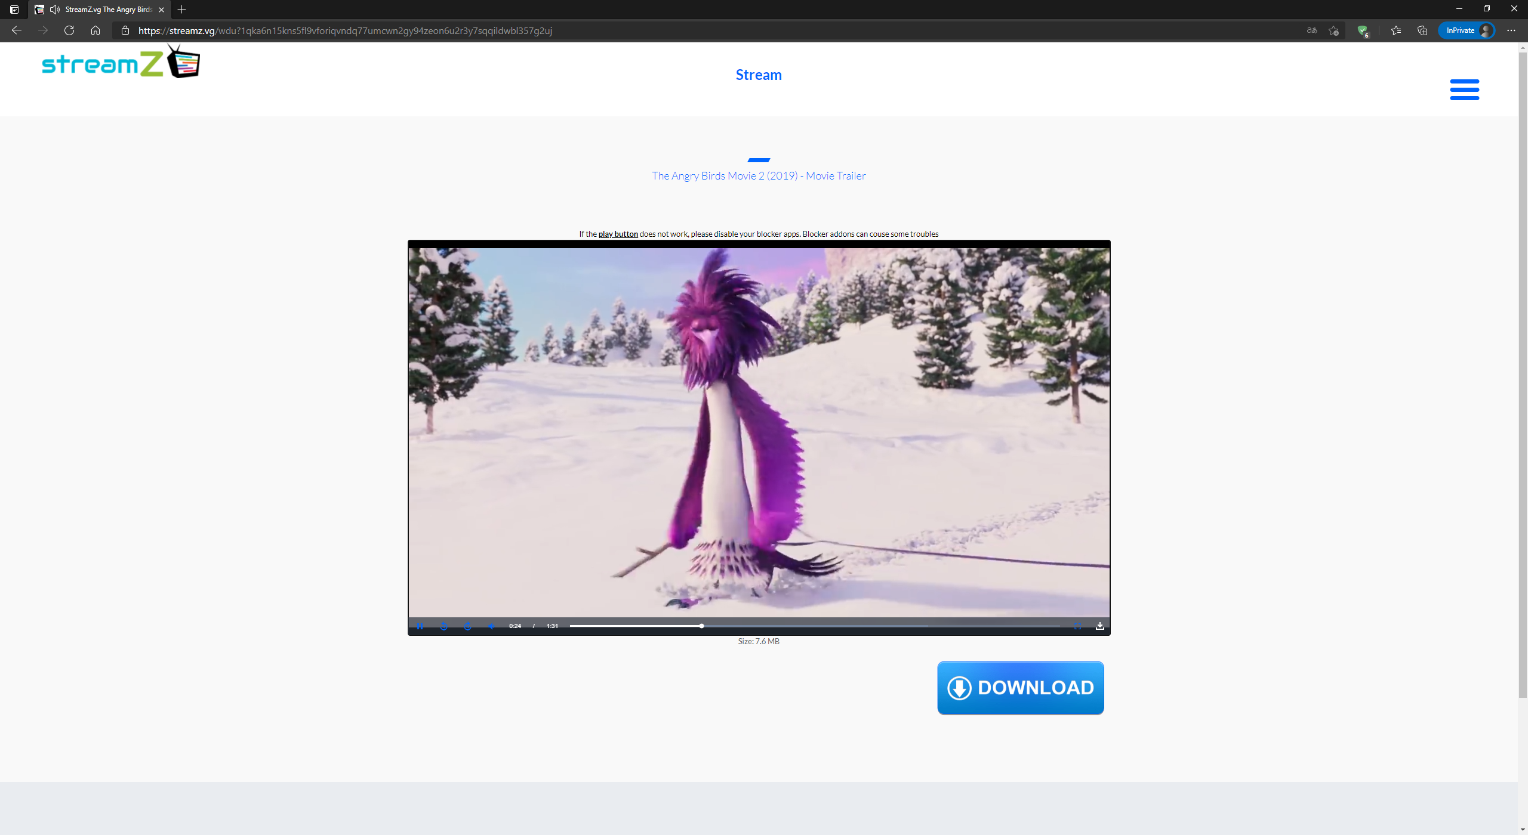Pause the trailer playback
Image resolution: width=1528 pixels, height=835 pixels.
pos(420,626)
